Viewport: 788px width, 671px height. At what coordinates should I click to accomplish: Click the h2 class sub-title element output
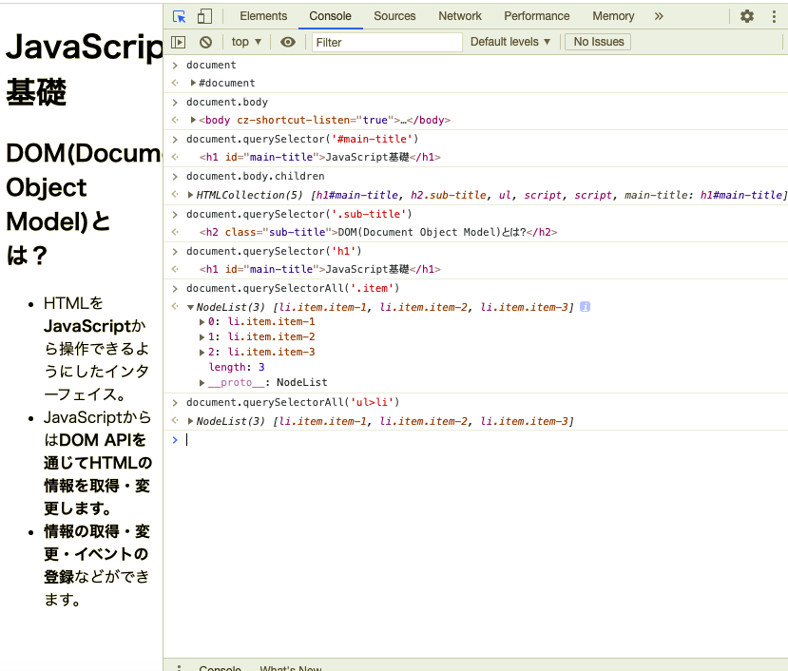378,232
